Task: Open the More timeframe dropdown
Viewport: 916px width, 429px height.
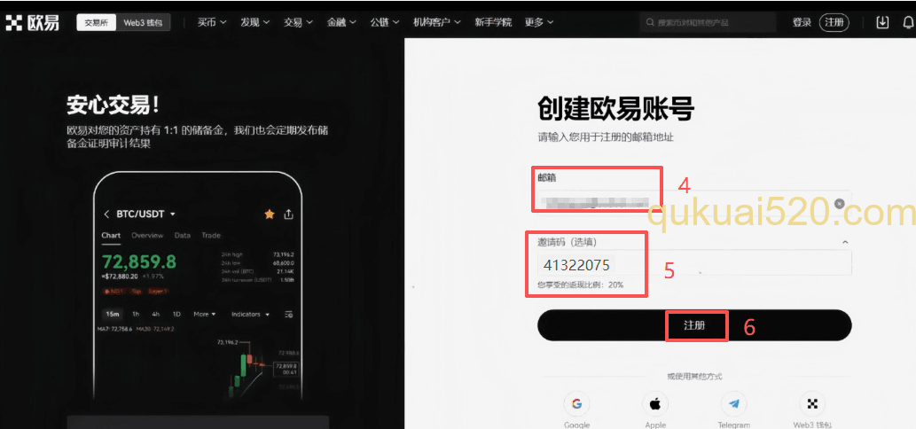Action: click(205, 314)
